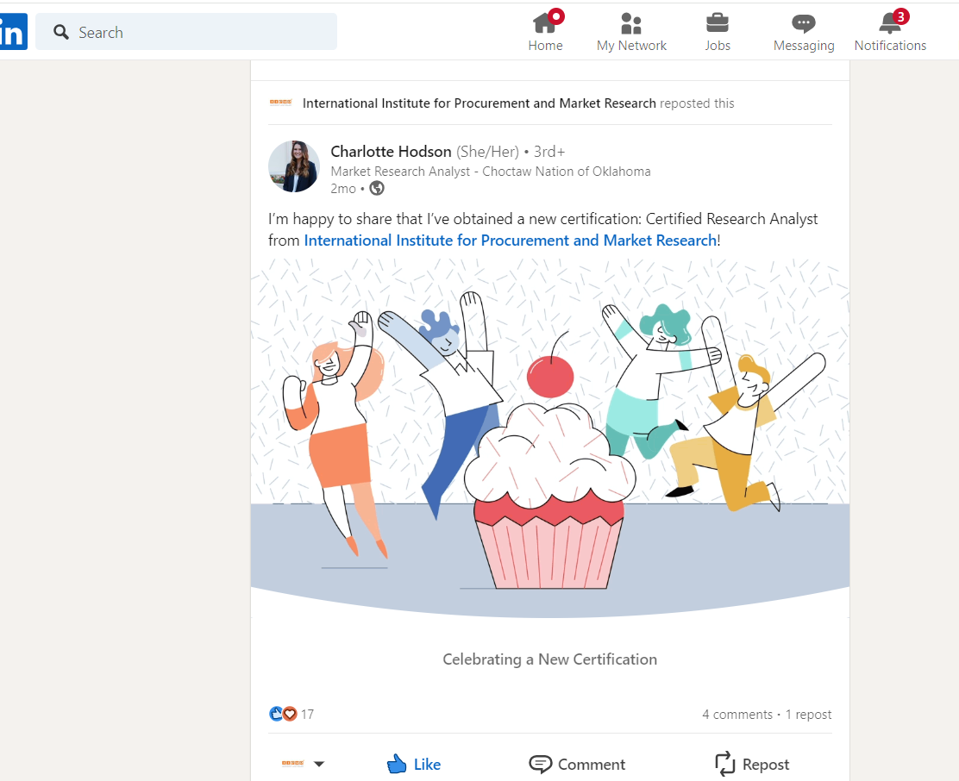Click the '3rd+' connection degree text
Screen dimensions: 959x781
tap(549, 152)
